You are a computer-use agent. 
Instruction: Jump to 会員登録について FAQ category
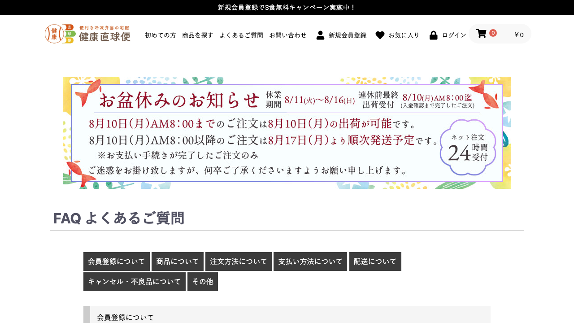pos(117,262)
